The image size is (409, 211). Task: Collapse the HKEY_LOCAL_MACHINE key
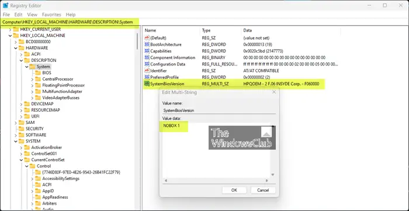click(x=10, y=36)
